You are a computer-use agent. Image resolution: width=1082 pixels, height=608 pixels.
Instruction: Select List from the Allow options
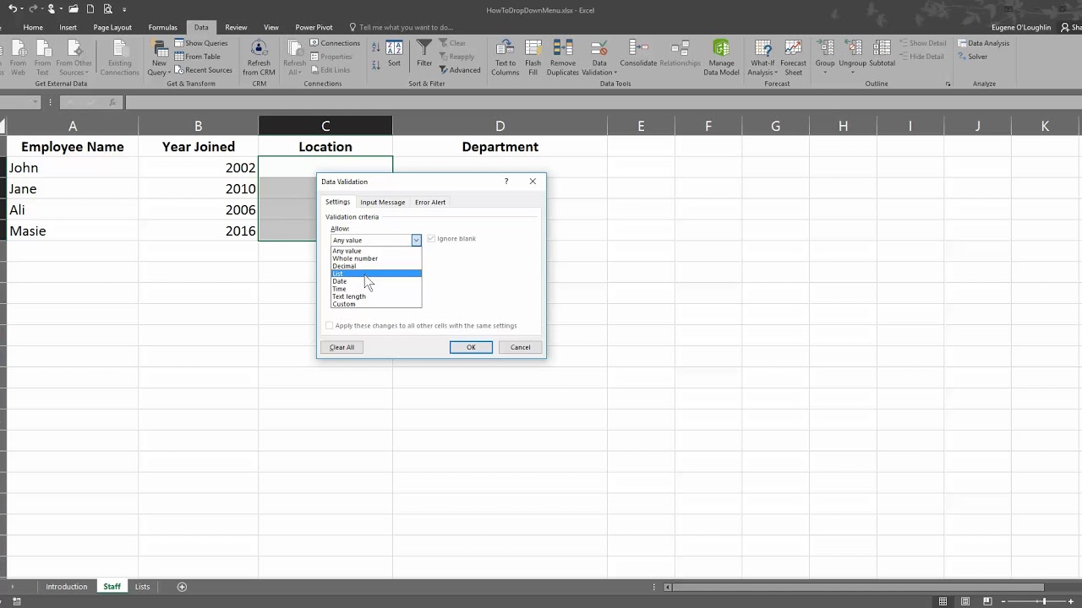click(x=376, y=274)
